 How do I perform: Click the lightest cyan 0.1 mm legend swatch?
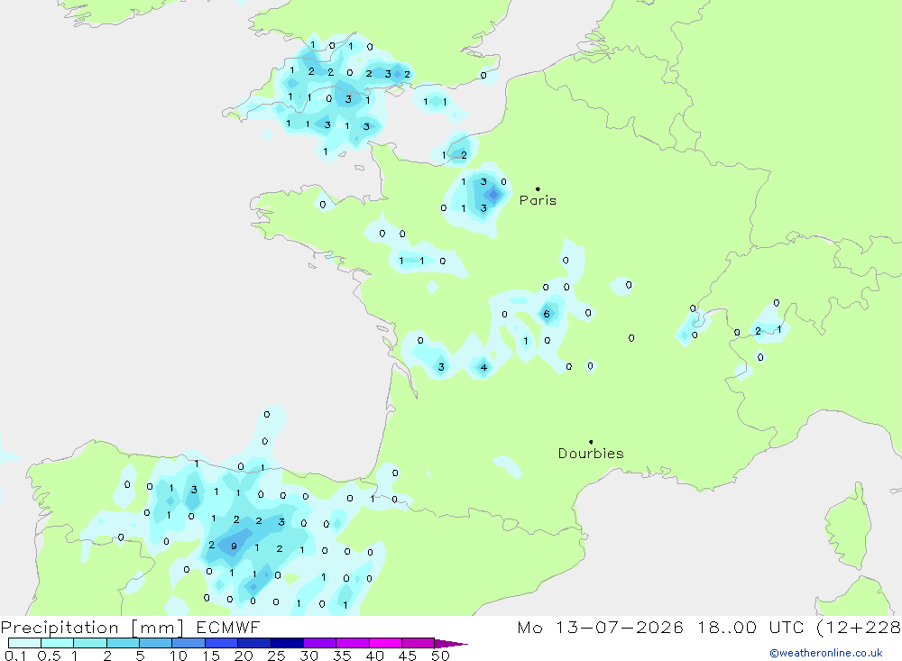[x=24, y=643]
